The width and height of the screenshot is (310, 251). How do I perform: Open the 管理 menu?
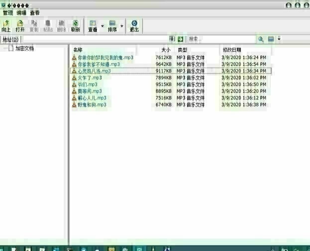[8, 13]
